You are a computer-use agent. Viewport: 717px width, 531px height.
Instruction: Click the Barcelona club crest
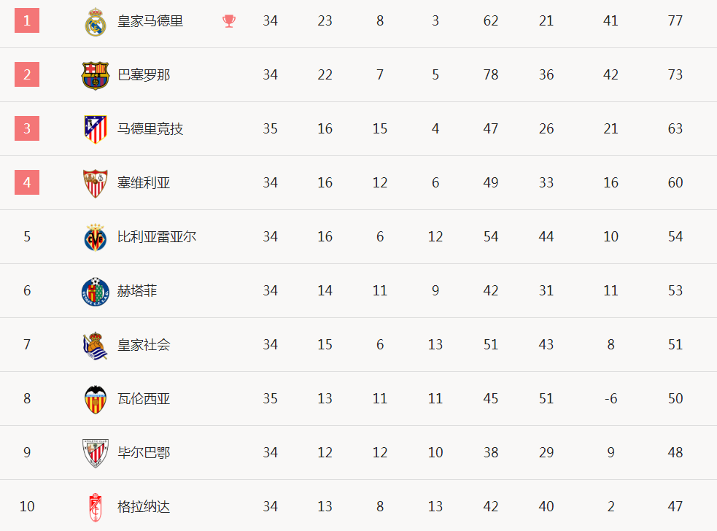click(95, 75)
